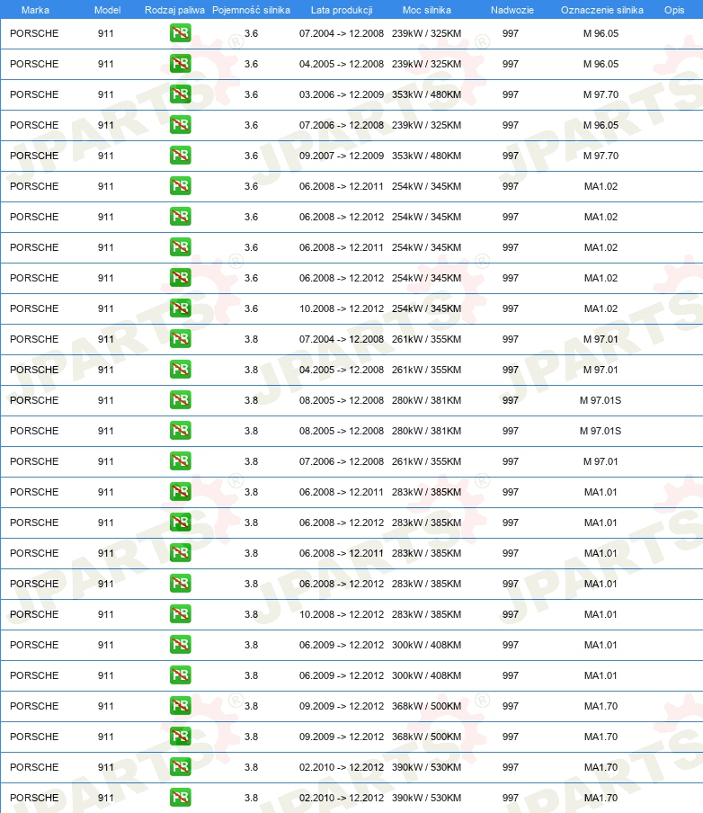Click date 10.2008 -> 12.2012 in 3.8 row
The width and height of the screenshot is (703, 813).
click(x=342, y=614)
